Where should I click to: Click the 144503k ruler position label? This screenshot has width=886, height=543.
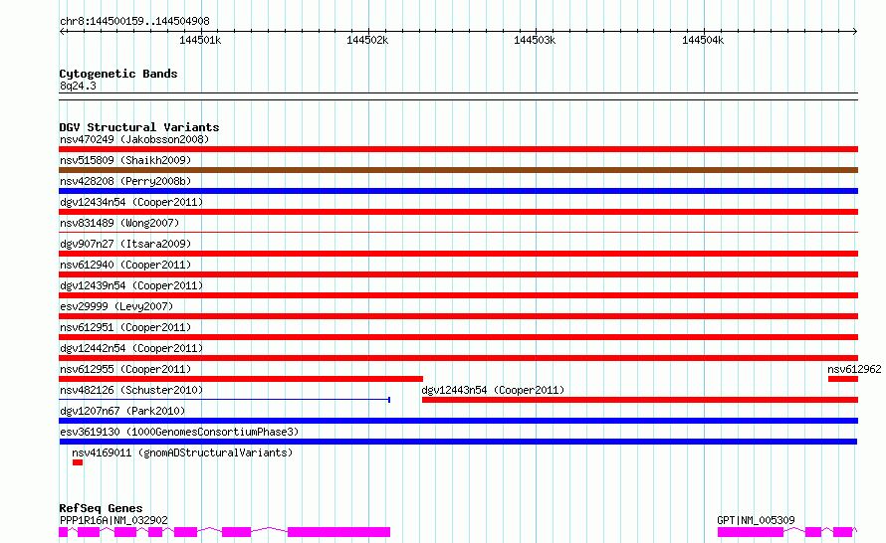535,40
